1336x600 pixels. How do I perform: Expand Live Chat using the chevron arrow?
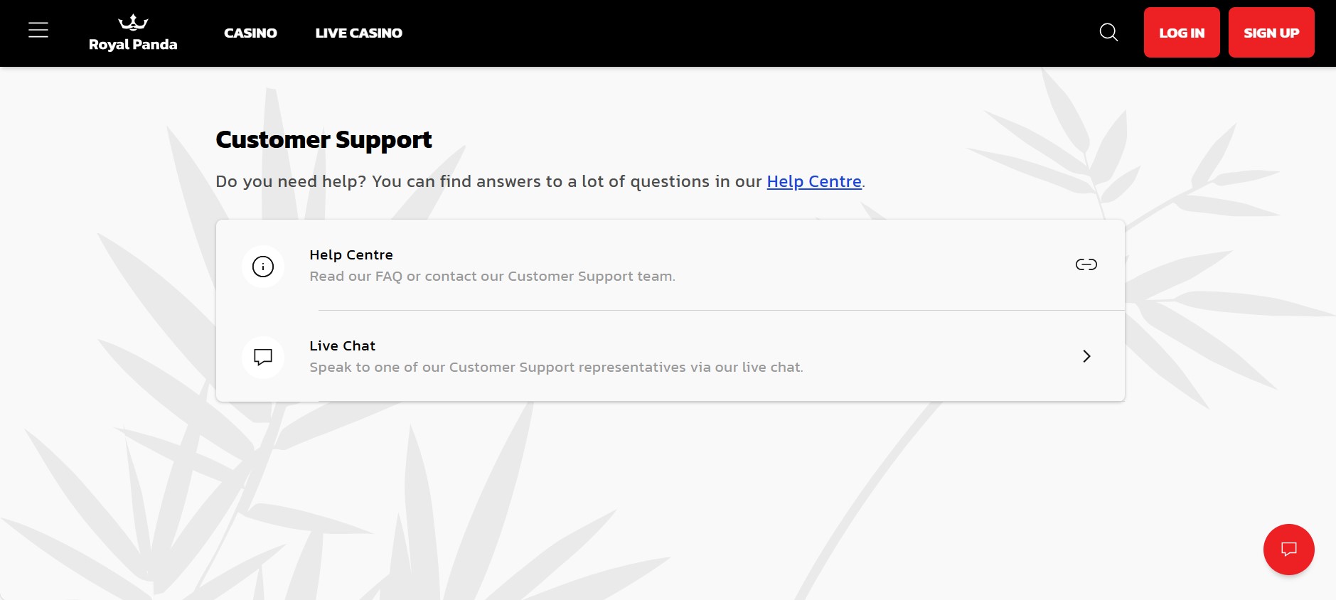1086,356
